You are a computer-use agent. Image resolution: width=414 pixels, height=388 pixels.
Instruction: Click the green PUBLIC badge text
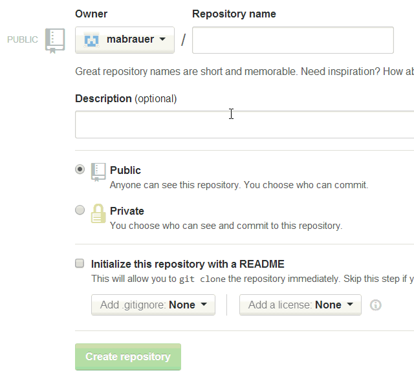tap(23, 40)
